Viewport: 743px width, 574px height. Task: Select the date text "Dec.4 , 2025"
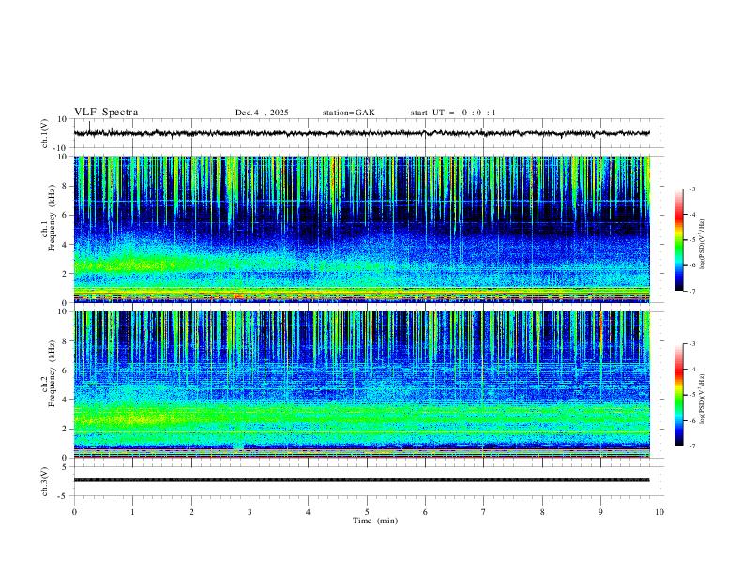(x=262, y=113)
